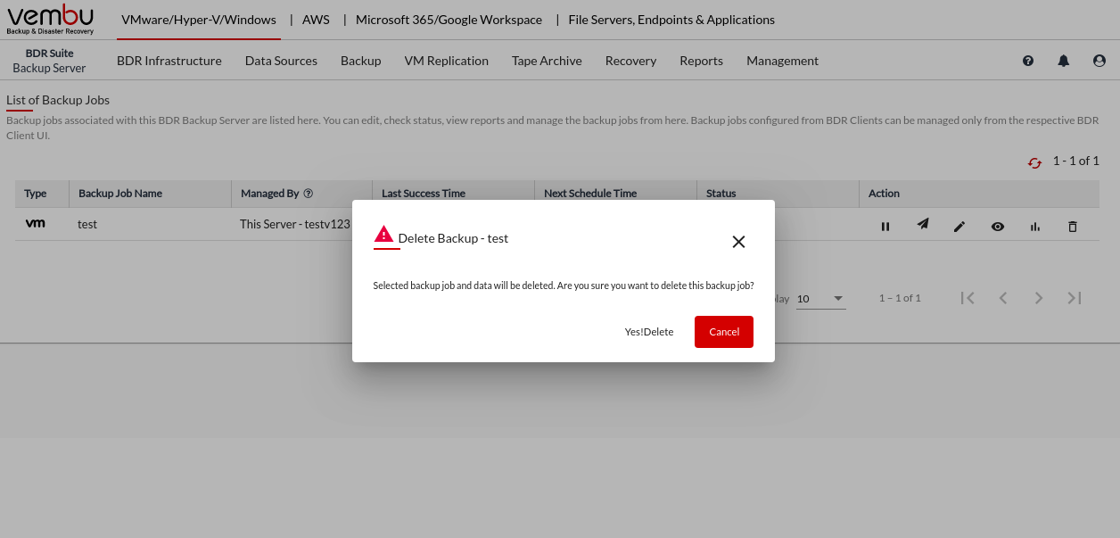1120x538 pixels.
Task: Switch to the AWS tab
Action: coord(316,20)
